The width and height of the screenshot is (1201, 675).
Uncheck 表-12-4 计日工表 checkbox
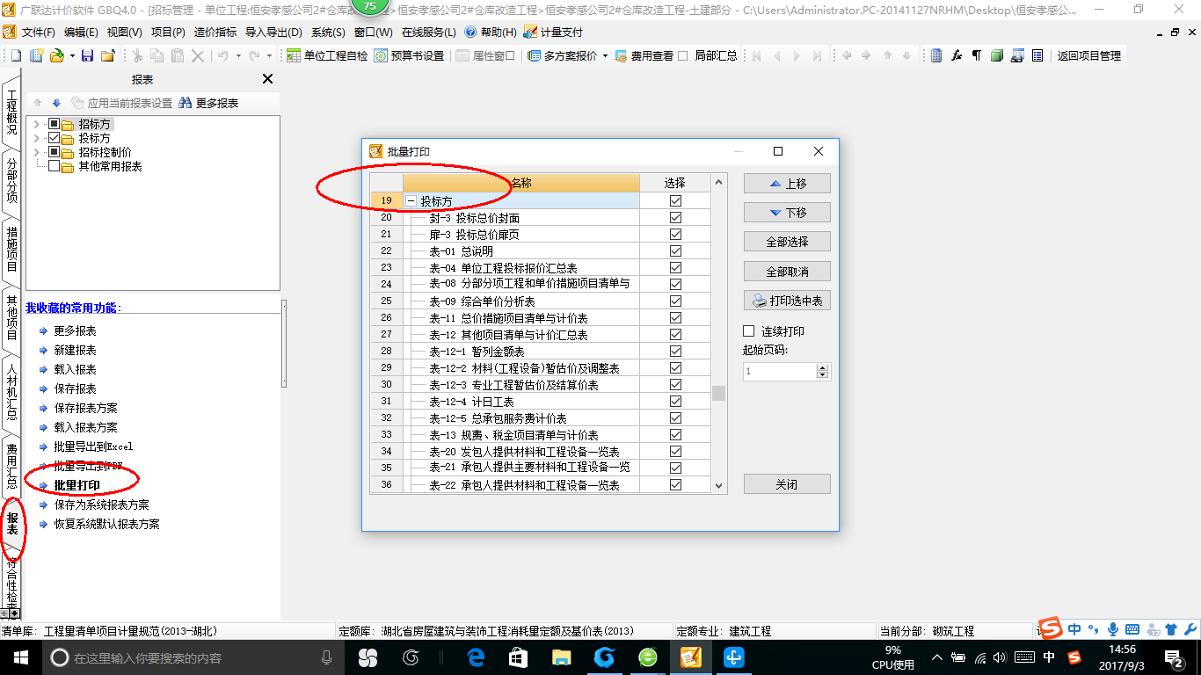click(x=675, y=401)
